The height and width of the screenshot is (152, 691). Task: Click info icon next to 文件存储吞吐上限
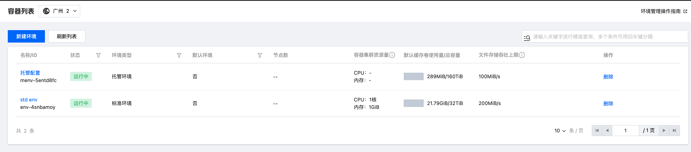click(x=522, y=55)
